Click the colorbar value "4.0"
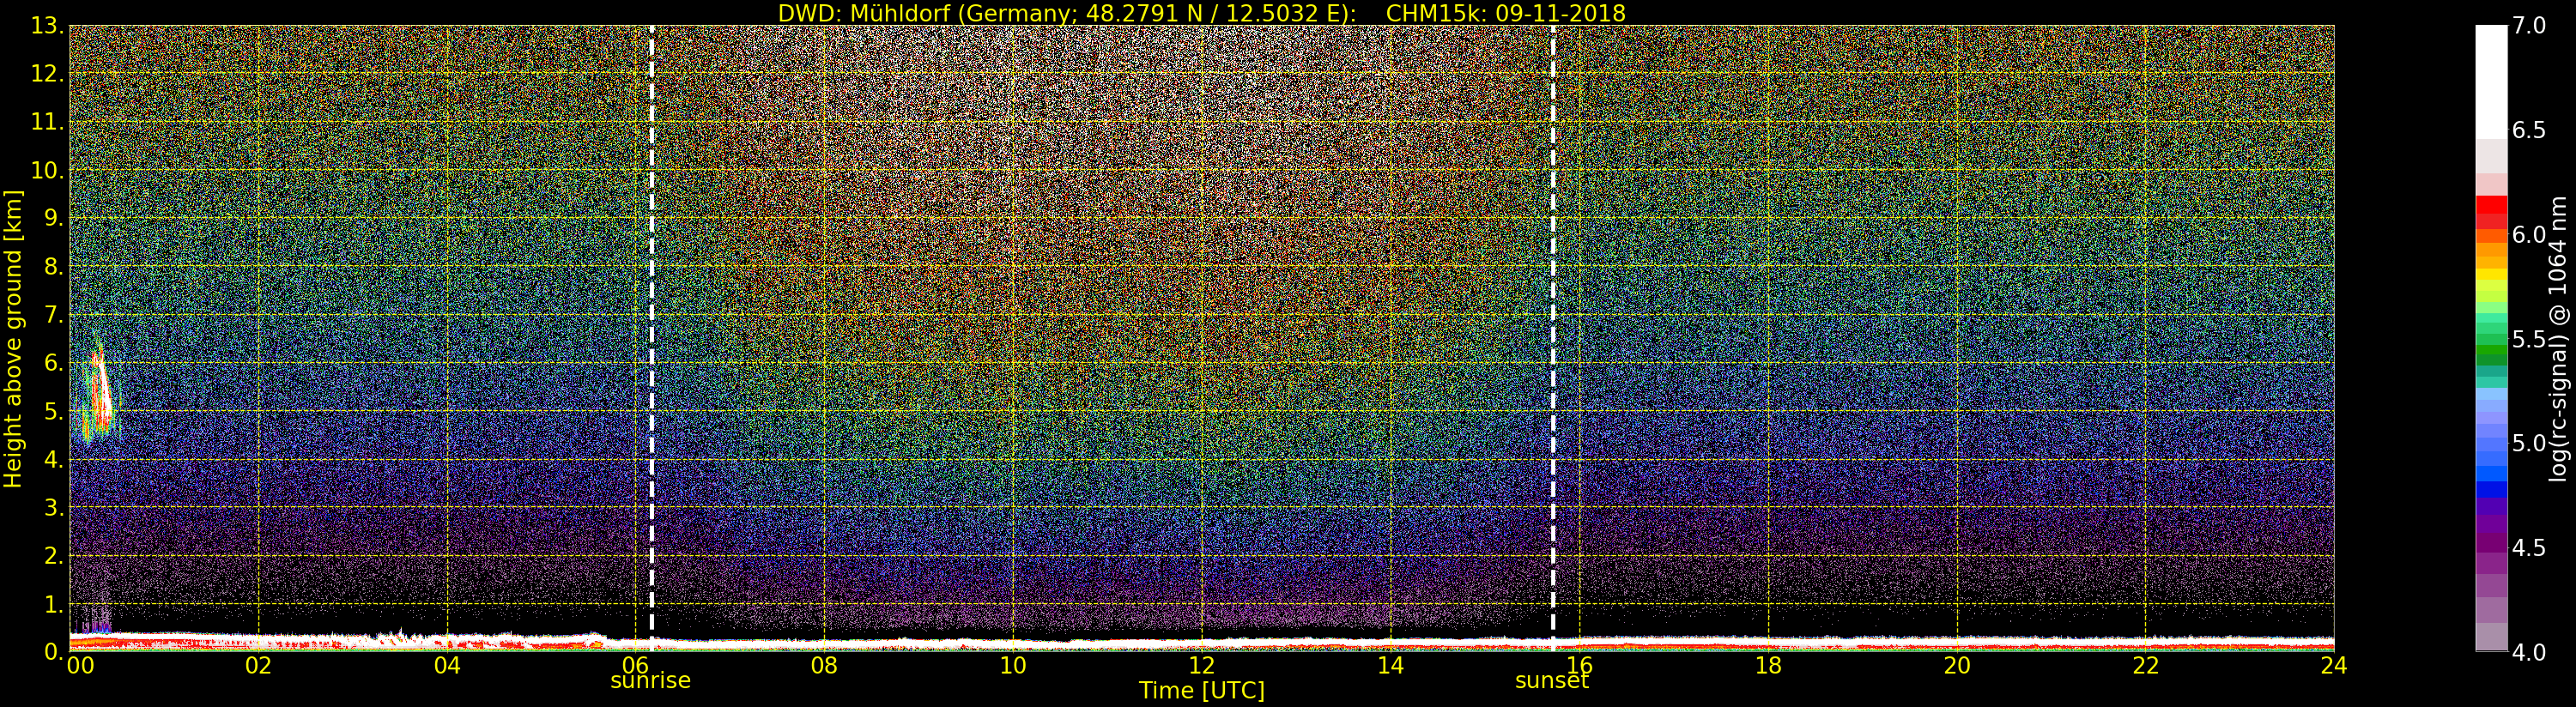This screenshot has height=707, width=2576. coord(2529,652)
